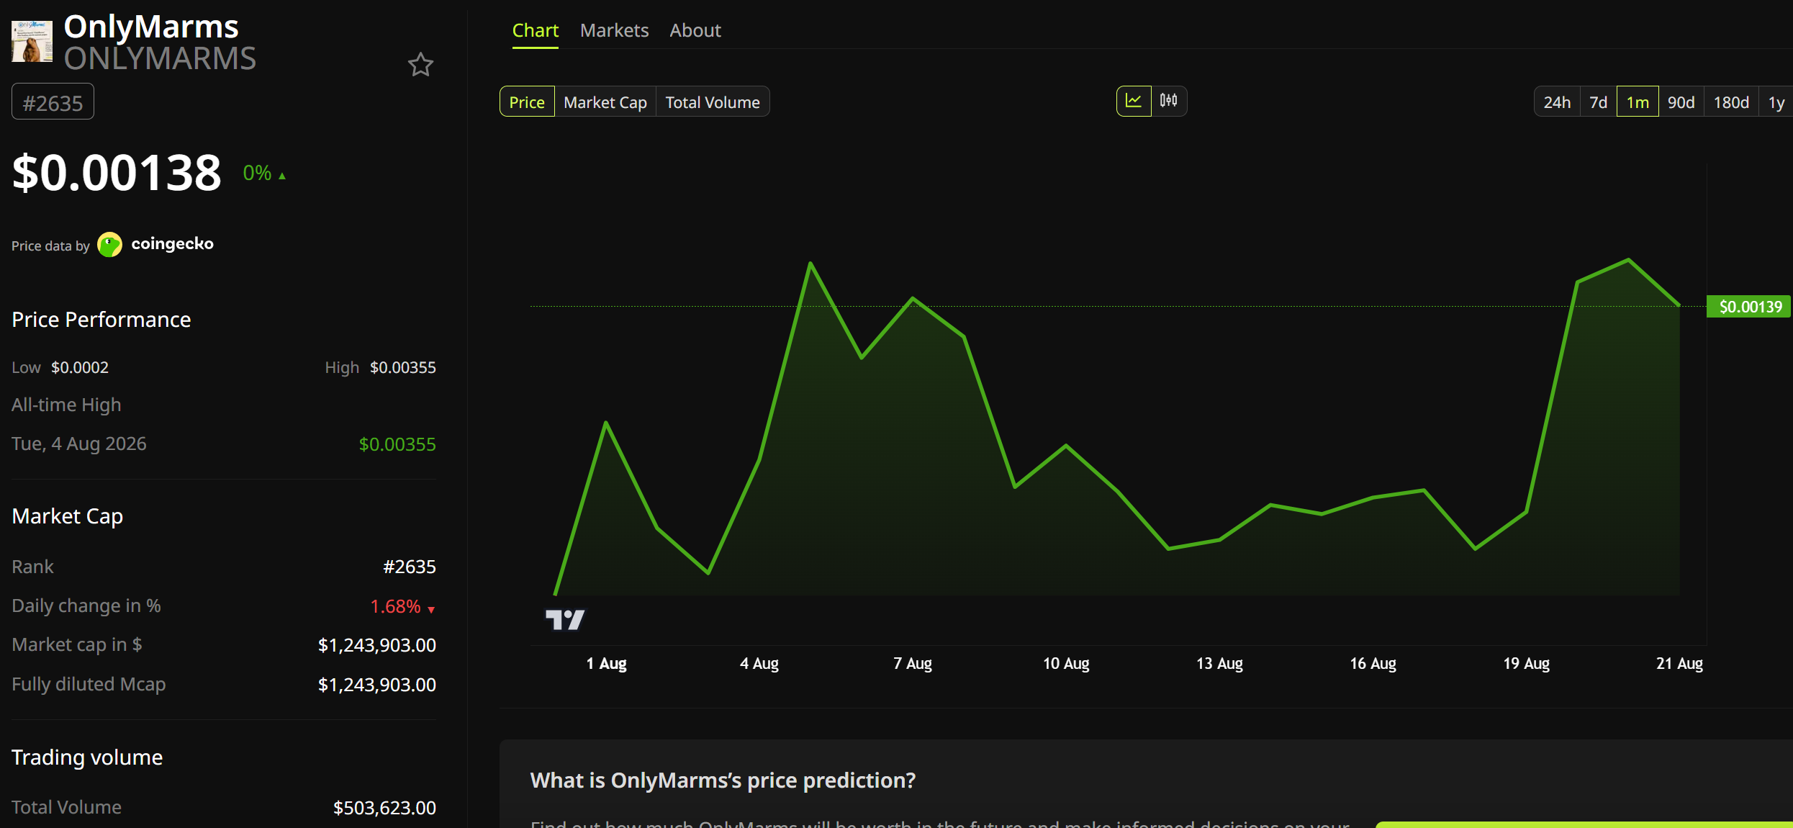Click the 0% price change indicator
The height and width of the screenshot is (828, 1793).
(x=264, y=173)
